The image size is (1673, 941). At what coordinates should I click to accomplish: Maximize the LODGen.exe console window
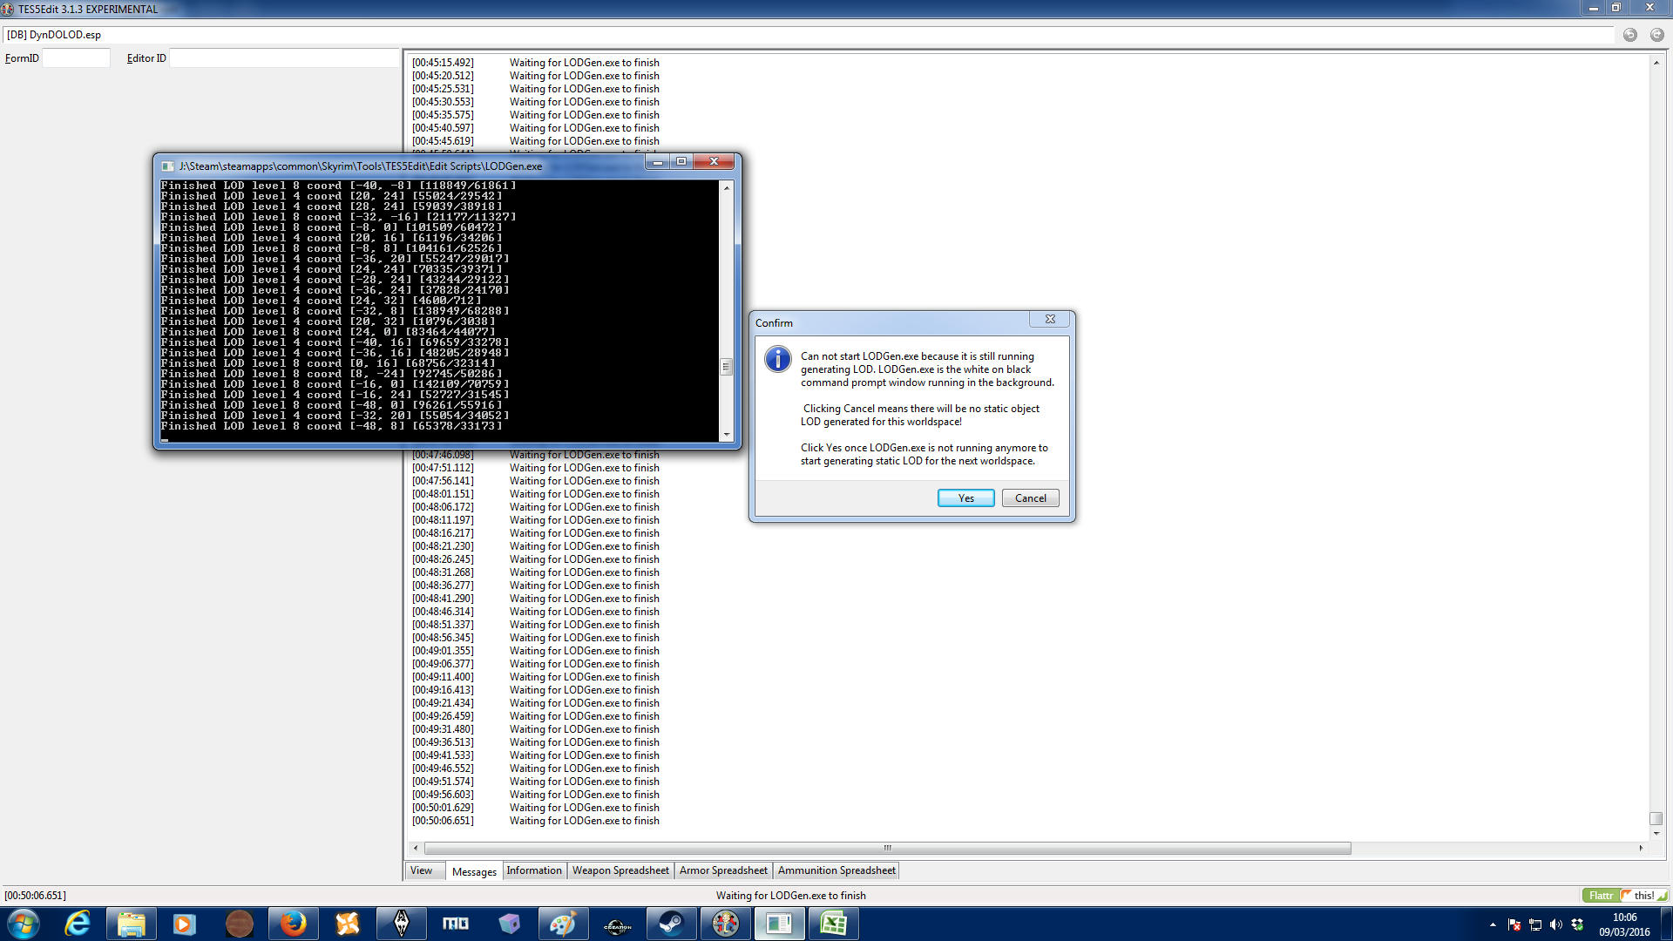coord(681,162)
